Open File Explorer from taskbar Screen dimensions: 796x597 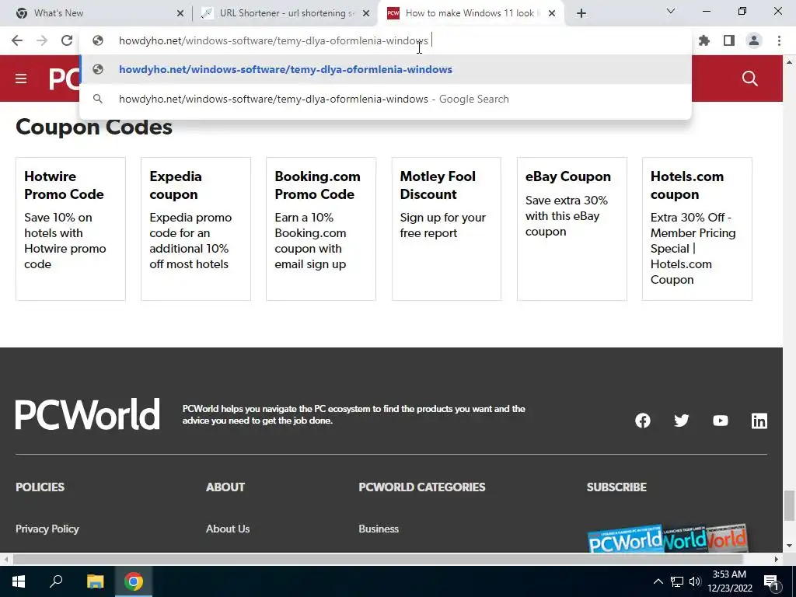(x=95, y=581)
